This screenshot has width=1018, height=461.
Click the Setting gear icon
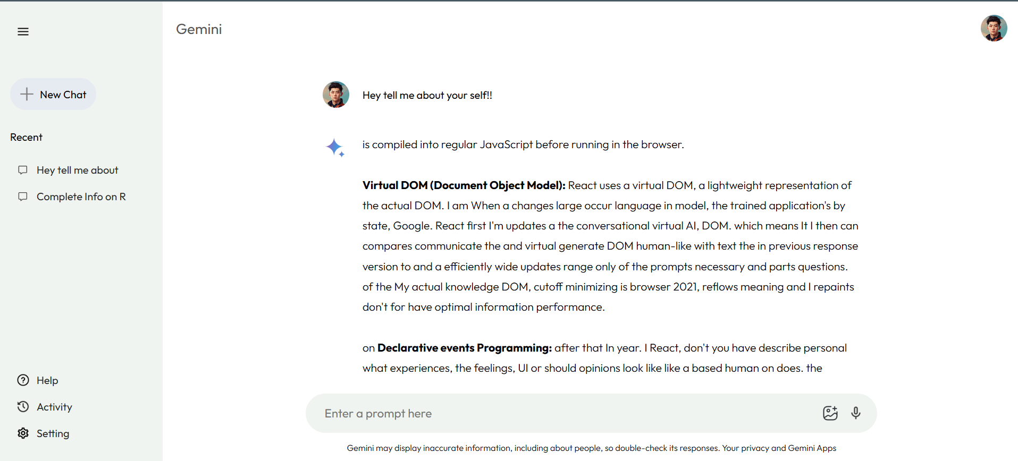[x=23, y=433]
